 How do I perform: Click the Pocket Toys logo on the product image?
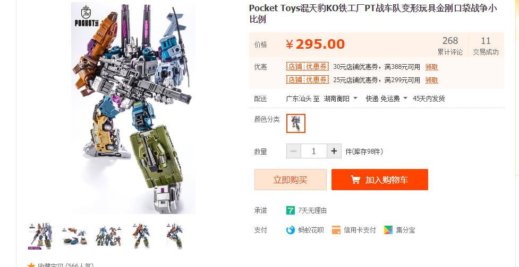pos(86,16)
